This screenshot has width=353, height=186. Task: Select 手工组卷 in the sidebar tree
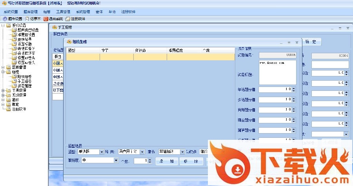(24, 81)
